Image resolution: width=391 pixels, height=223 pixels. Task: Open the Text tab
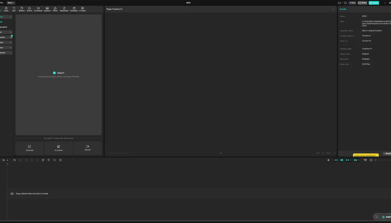click(x=14, y=9)
